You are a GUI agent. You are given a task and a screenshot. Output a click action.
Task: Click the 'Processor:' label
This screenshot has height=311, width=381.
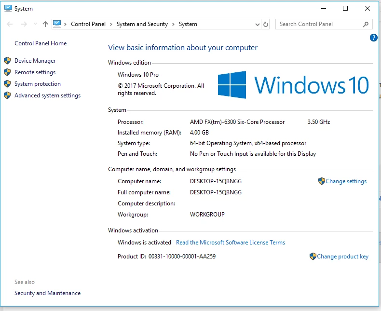click(x=131, y=122)
